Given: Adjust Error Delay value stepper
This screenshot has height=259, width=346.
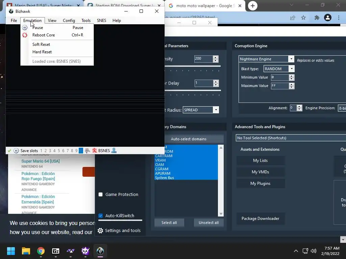Looking at the screenshot, I should pyautogui.click(x=216, y=83).
